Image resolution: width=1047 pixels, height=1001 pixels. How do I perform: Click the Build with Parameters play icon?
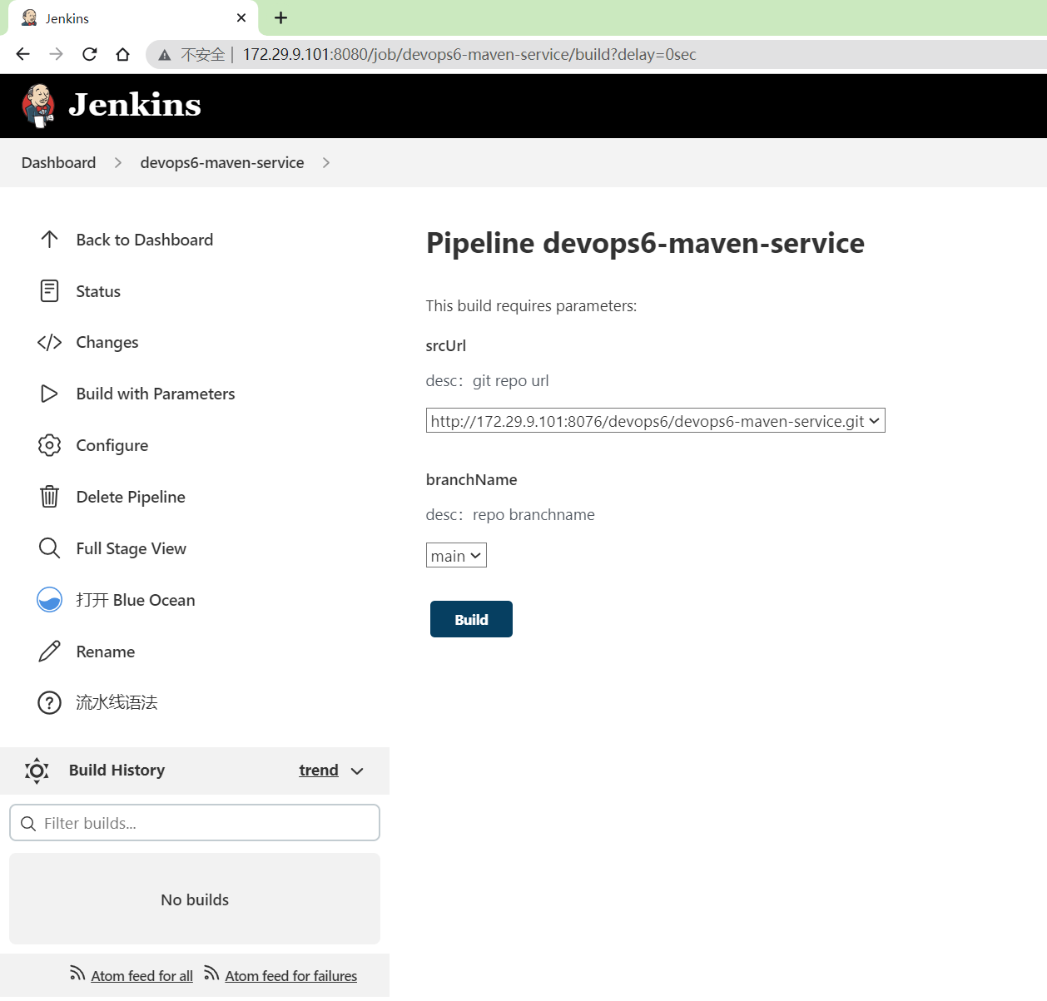(49, 394)
